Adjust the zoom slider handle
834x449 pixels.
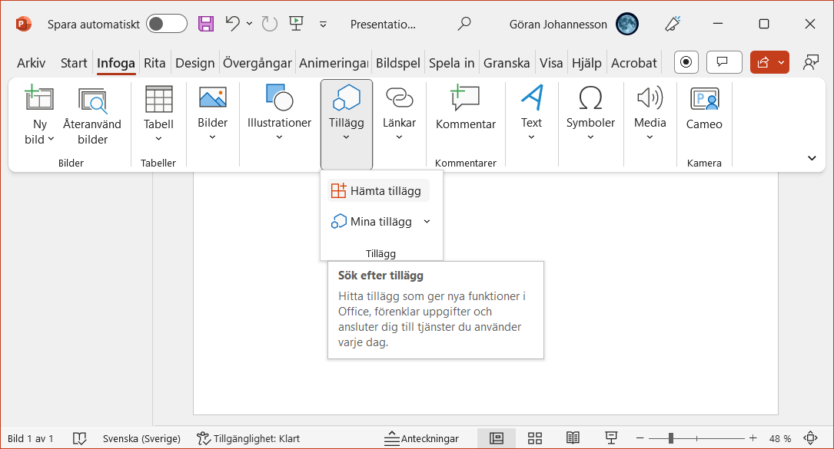[x=671, y=438]
